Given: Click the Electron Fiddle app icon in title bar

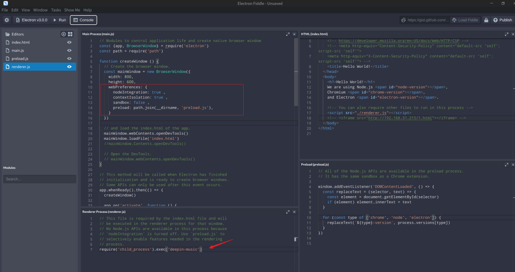Looking at the screenshot, I should tap(6, 3).
